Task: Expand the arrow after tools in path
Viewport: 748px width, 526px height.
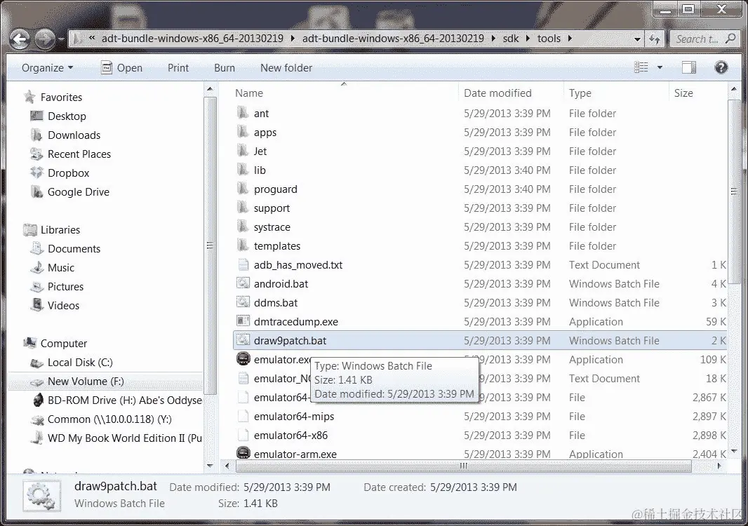Action: (570, 39)
